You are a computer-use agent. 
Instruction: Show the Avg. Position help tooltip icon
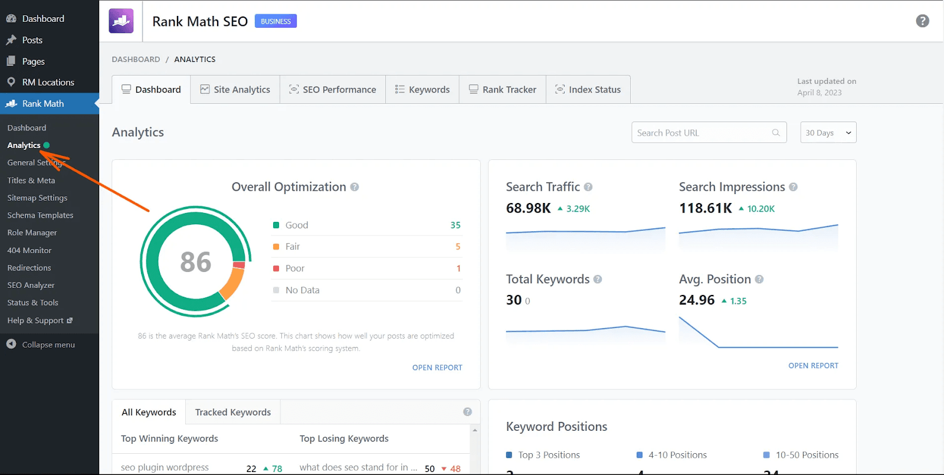pos(759,279)
